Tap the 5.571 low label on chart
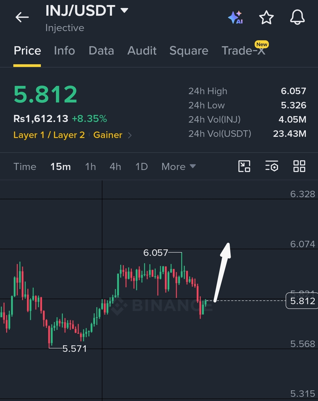The image size is (318, 401). pos(75,349)
